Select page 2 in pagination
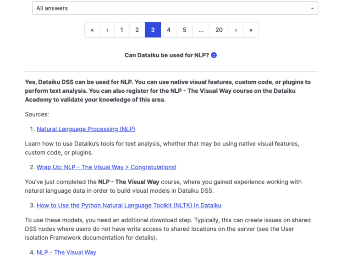This screenshot has height=257, width=352. (137, 30)
